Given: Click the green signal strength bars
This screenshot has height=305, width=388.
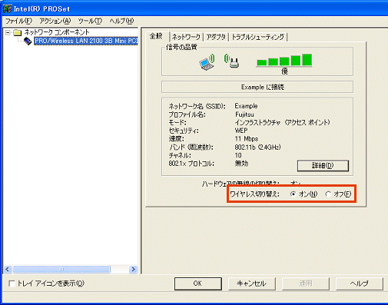Looking at the screenshot, I should pos(284,60).
